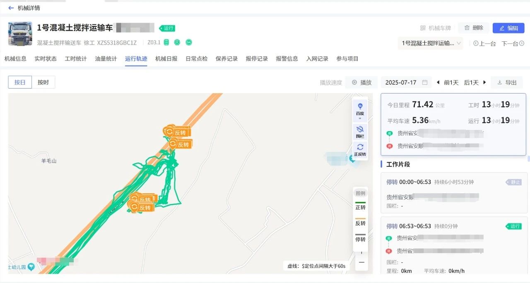
Task: Open the 参与项目 tab
Action: [x=347, y=59]
